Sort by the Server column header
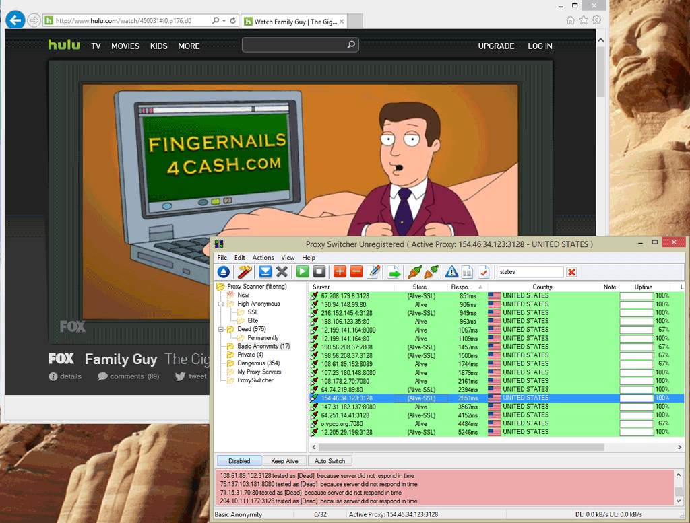Viewport: 690px width, 523px height. pos(352,287)
